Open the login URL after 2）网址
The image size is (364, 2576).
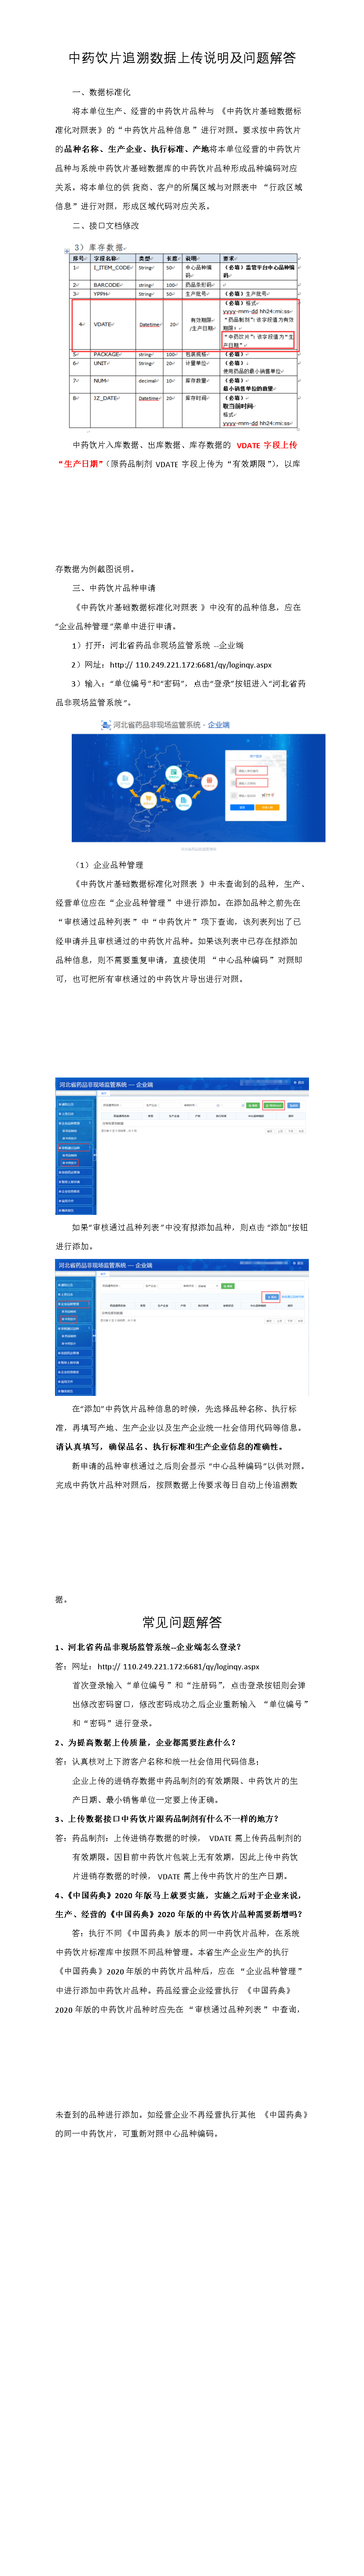tap(191, 664)
